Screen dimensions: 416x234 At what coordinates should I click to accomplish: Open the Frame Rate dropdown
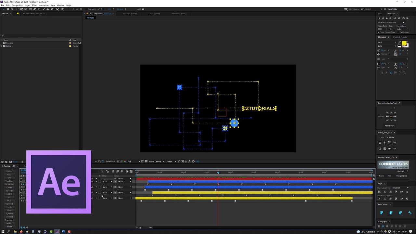(x=383, y=29)
